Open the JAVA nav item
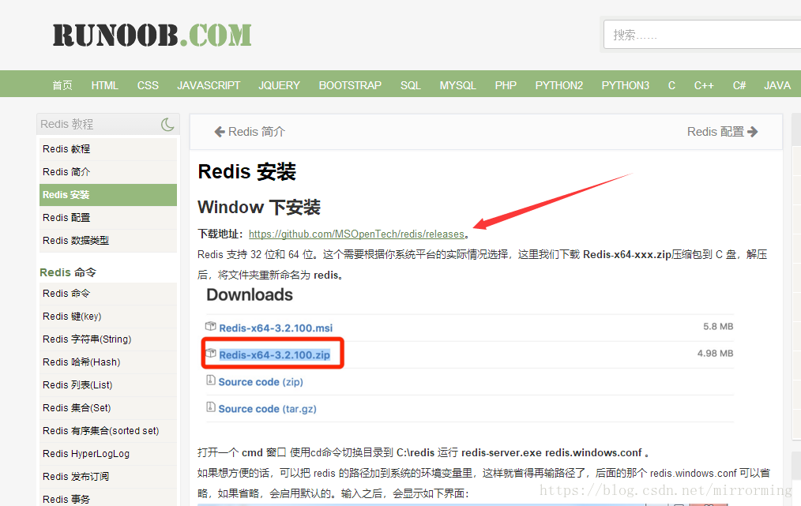This screenshot has height=506, width=801. click(777, 85)
